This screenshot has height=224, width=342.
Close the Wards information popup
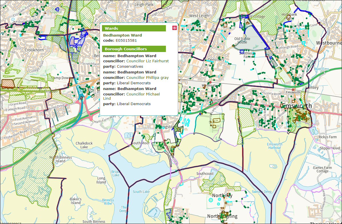[174, 28]
